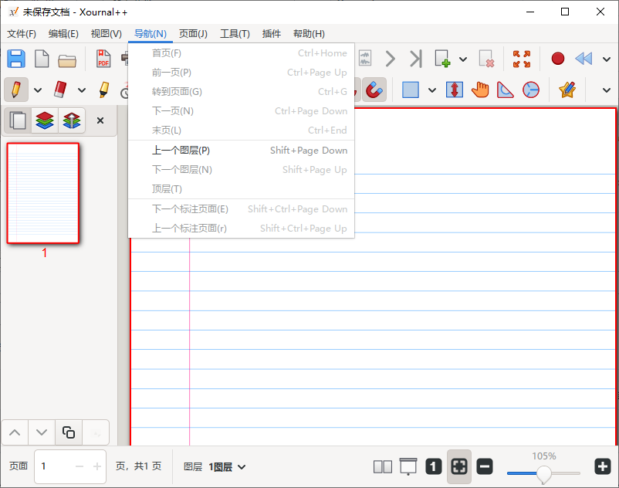Show all-layers preview sidebar tab
Screen dimensions: 619x488
pyautogui.click(x=72, y=120)
